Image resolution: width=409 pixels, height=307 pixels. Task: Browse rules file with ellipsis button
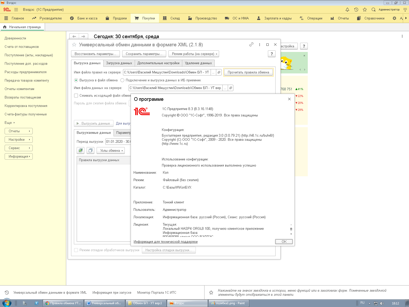click(213, 72)
